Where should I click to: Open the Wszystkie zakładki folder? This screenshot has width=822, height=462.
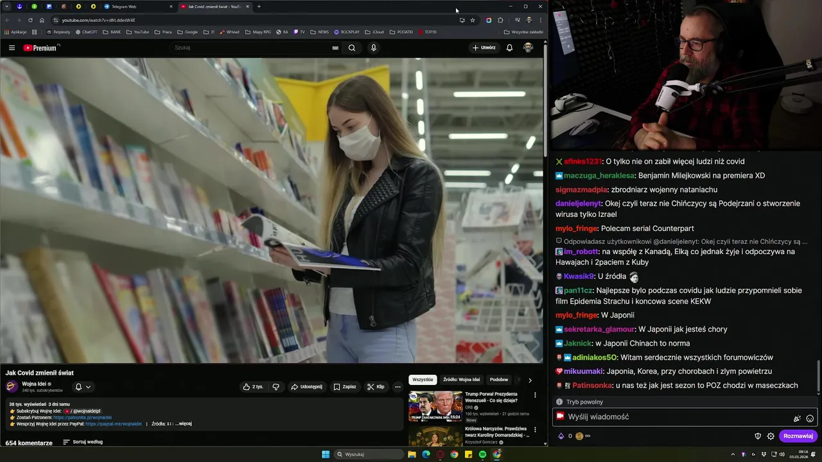[x=523, y=32]
